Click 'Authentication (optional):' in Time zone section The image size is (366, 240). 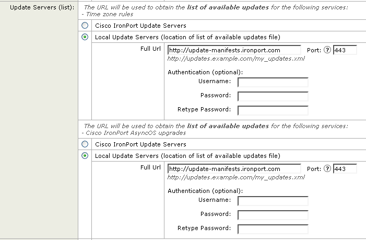205,72
